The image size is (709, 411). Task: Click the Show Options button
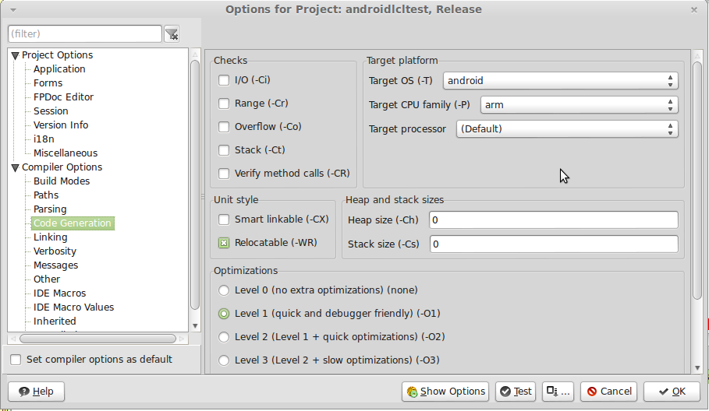(446, 391)
